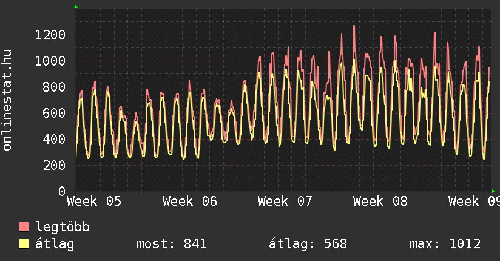
Task: Click the green arrow atop the y-axis
Action: pos(76,7)
